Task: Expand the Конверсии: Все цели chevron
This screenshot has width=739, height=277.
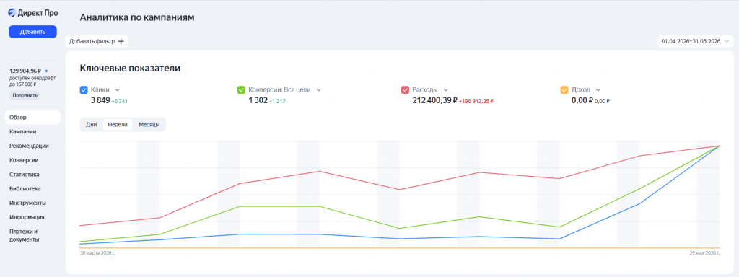Action: [x=318, y=90]
